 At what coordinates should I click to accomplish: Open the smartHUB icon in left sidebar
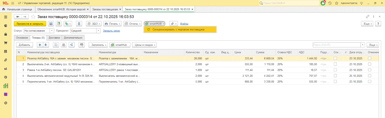(x=6, y=86)
